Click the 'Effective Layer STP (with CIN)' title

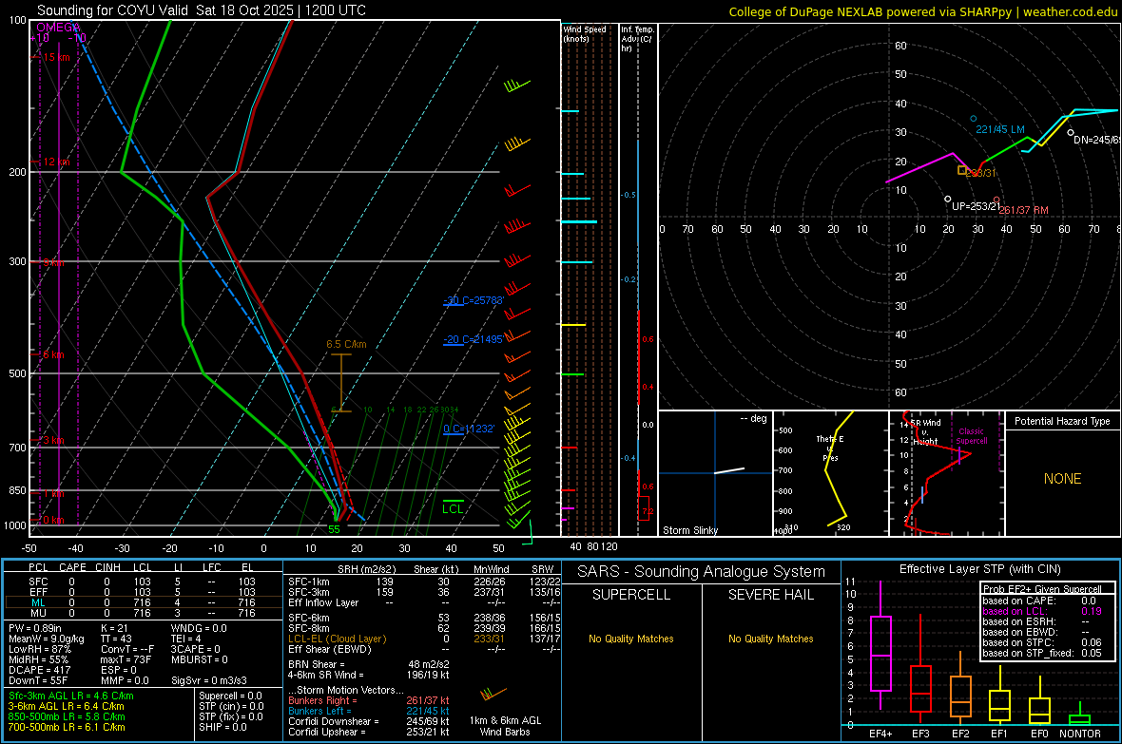point(980,569)
